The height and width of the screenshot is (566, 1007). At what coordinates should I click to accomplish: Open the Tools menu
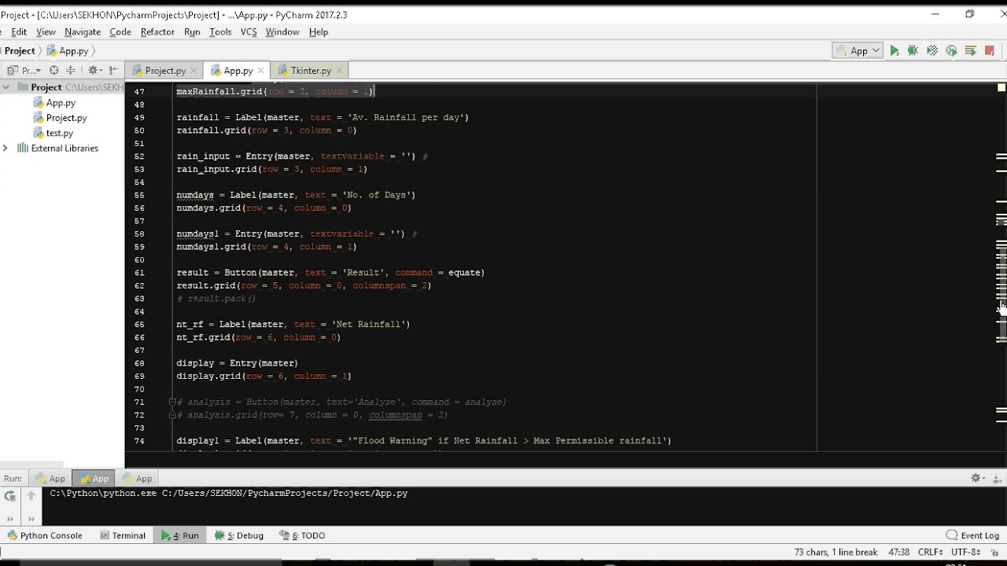coord(220,32)
